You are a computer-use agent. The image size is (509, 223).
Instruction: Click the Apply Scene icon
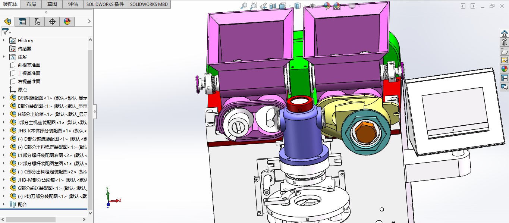(337, 6)
